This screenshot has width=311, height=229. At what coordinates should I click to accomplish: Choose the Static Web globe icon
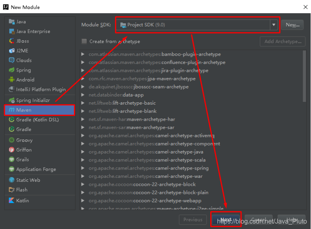(x=12, y=180)
